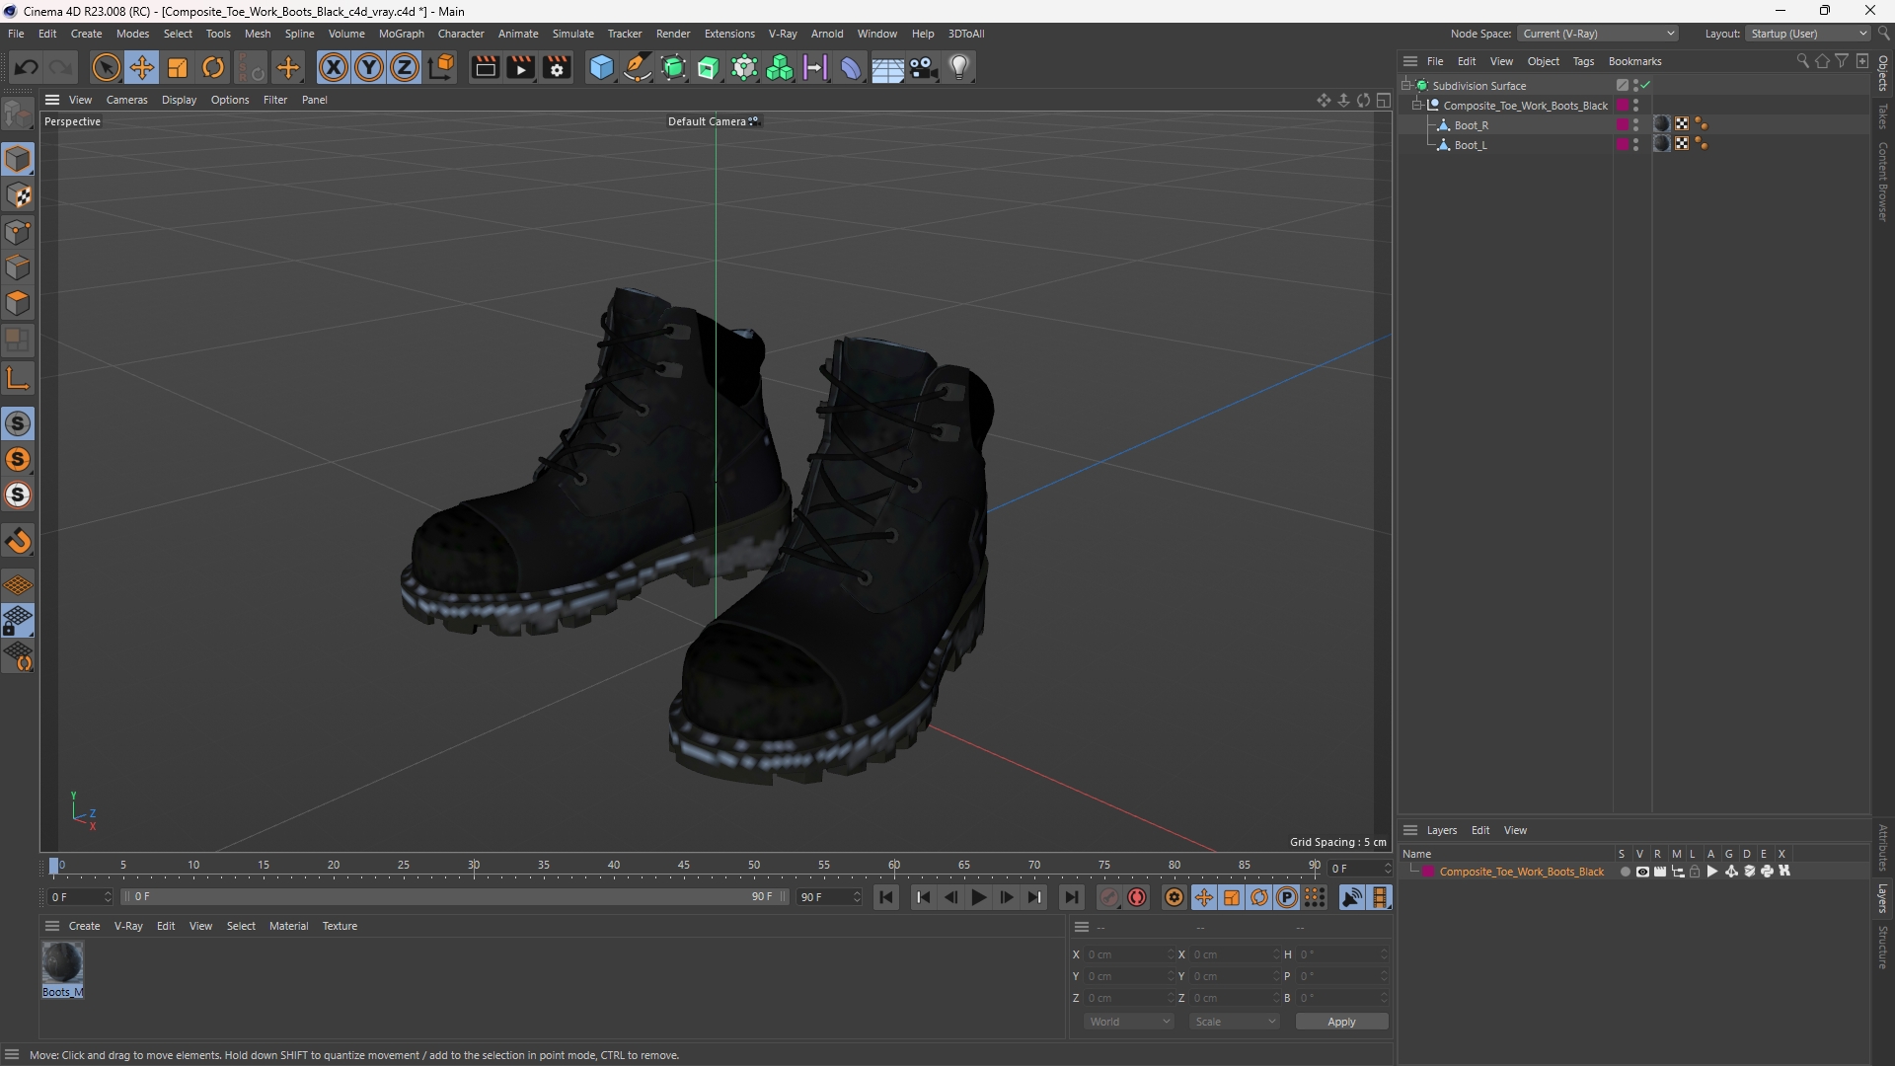This screenshot has height=1066, width=1895.
Task: Switch to Texture mode checker-cube icon
Action: [18, 195]
